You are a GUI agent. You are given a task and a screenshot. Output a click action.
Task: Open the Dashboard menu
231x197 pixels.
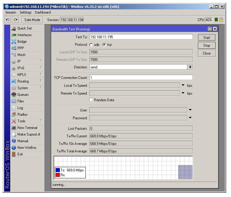pyautogui.click(x=43, y=12)
